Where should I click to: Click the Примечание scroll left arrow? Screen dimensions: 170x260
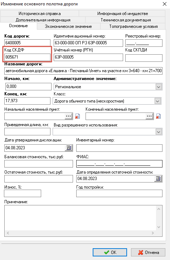coord(8,233)
